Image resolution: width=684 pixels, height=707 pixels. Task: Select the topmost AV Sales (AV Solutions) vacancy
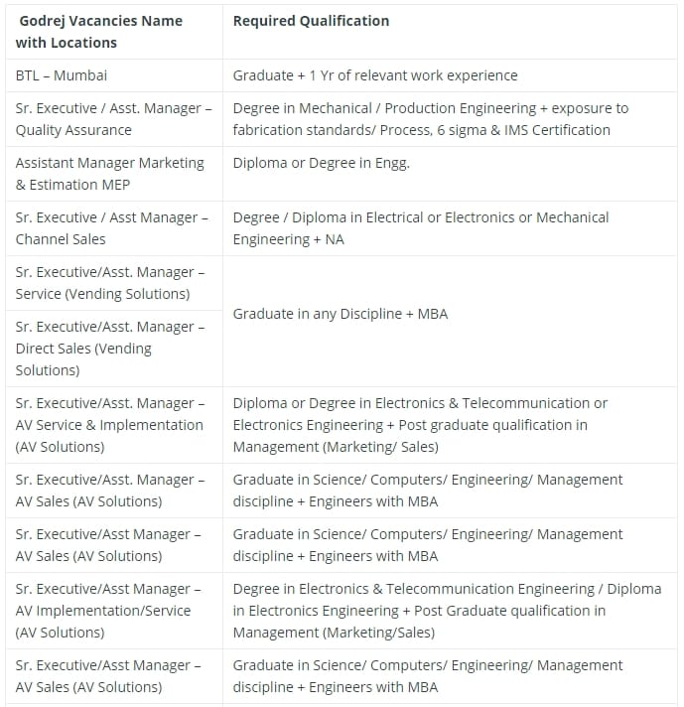pyautogui.click(x=110, y=491)
